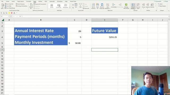This screenshot has height=95, width=170.
Task: Switch to the View tab
Action: click(x=46, y=2)
